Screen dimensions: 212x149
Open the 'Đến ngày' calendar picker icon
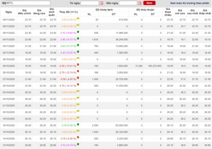coord(140,3)
